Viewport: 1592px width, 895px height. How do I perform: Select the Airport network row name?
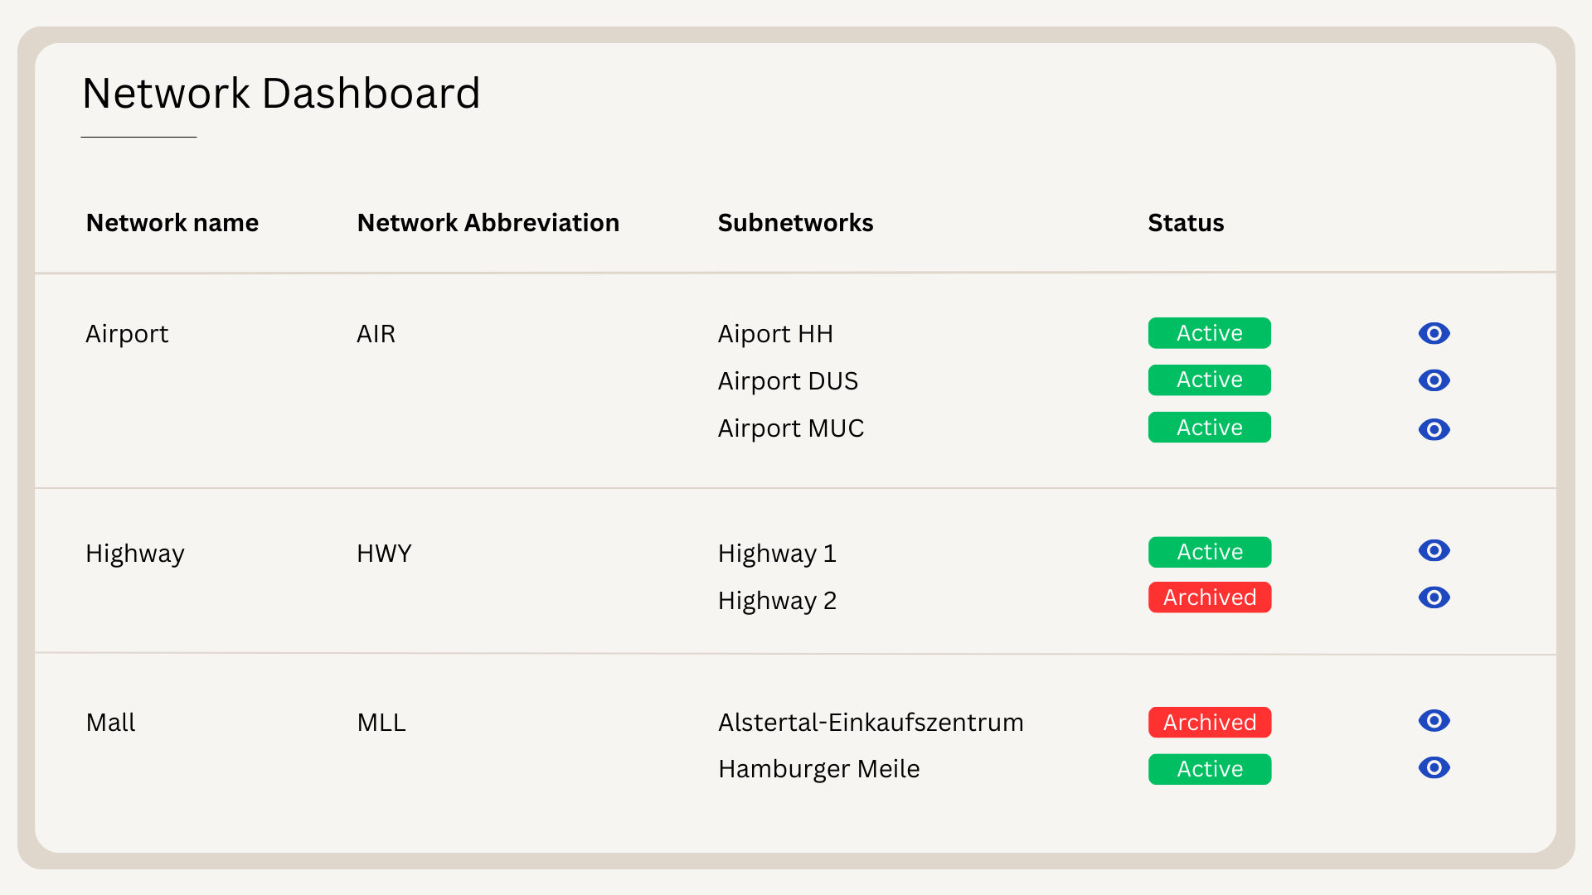(x=127, y=334)
